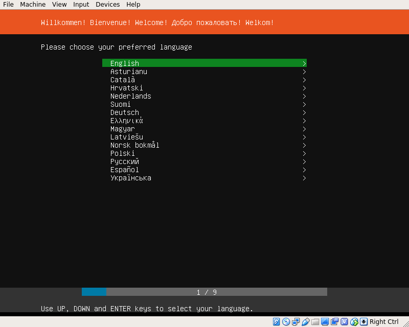Click the shared folders status icon
Image resolution: width=409 pixels, height=327 pixels.
point(315,322)
